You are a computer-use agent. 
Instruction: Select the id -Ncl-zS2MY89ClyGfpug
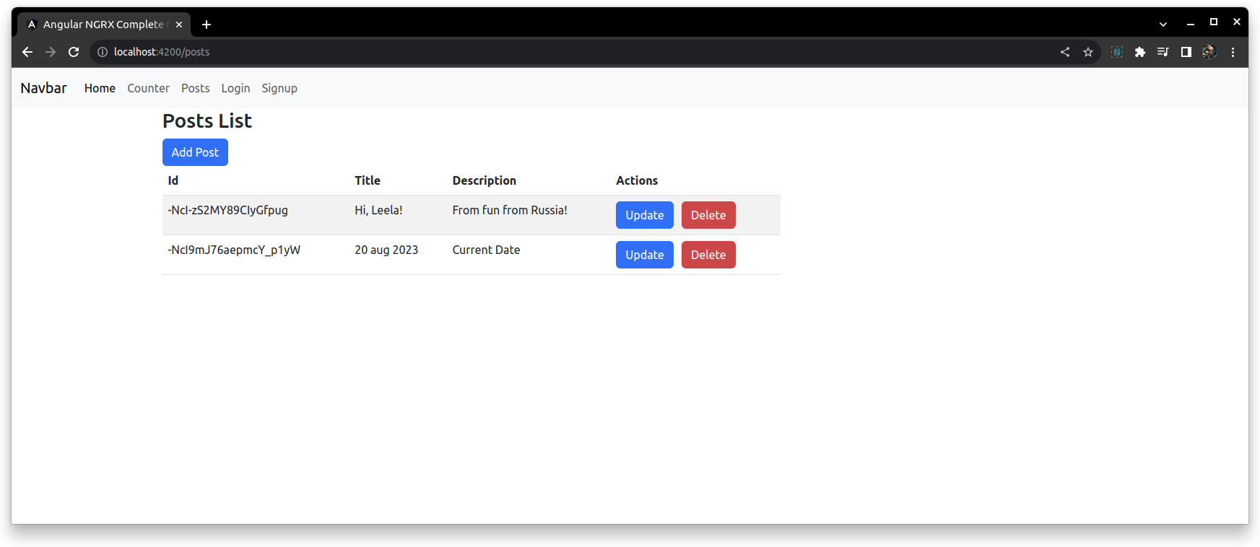point(227,210)
